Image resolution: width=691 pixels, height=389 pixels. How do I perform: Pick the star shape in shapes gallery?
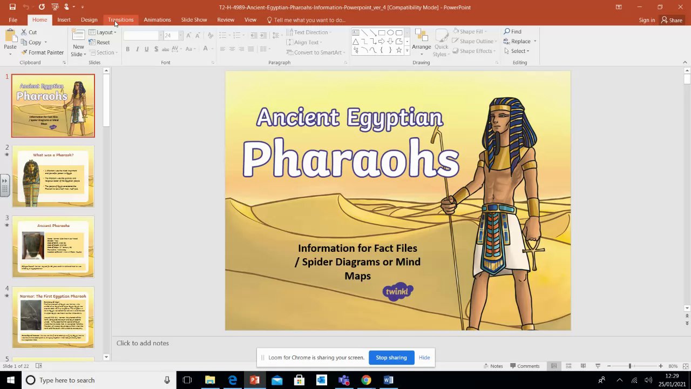[x=399, y=50]
